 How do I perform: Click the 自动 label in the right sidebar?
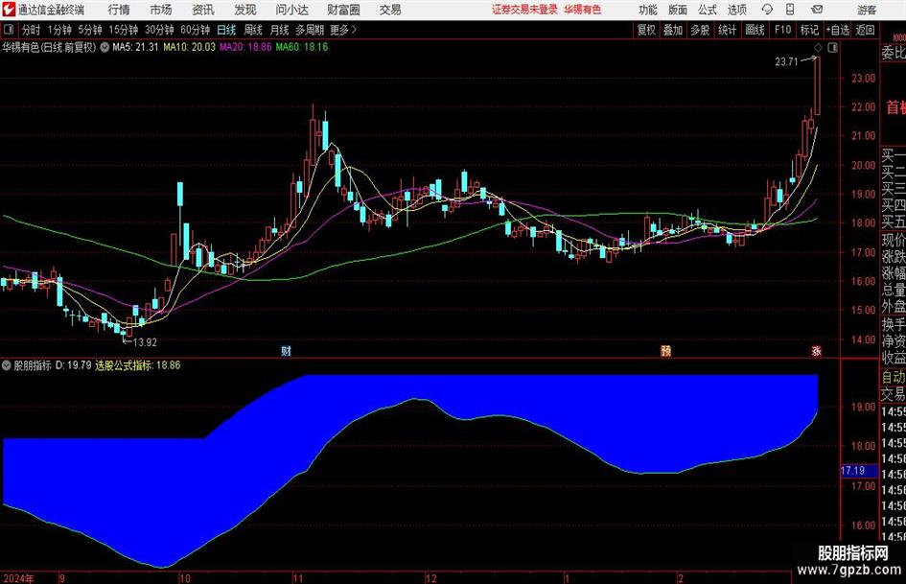pos(894,377)
